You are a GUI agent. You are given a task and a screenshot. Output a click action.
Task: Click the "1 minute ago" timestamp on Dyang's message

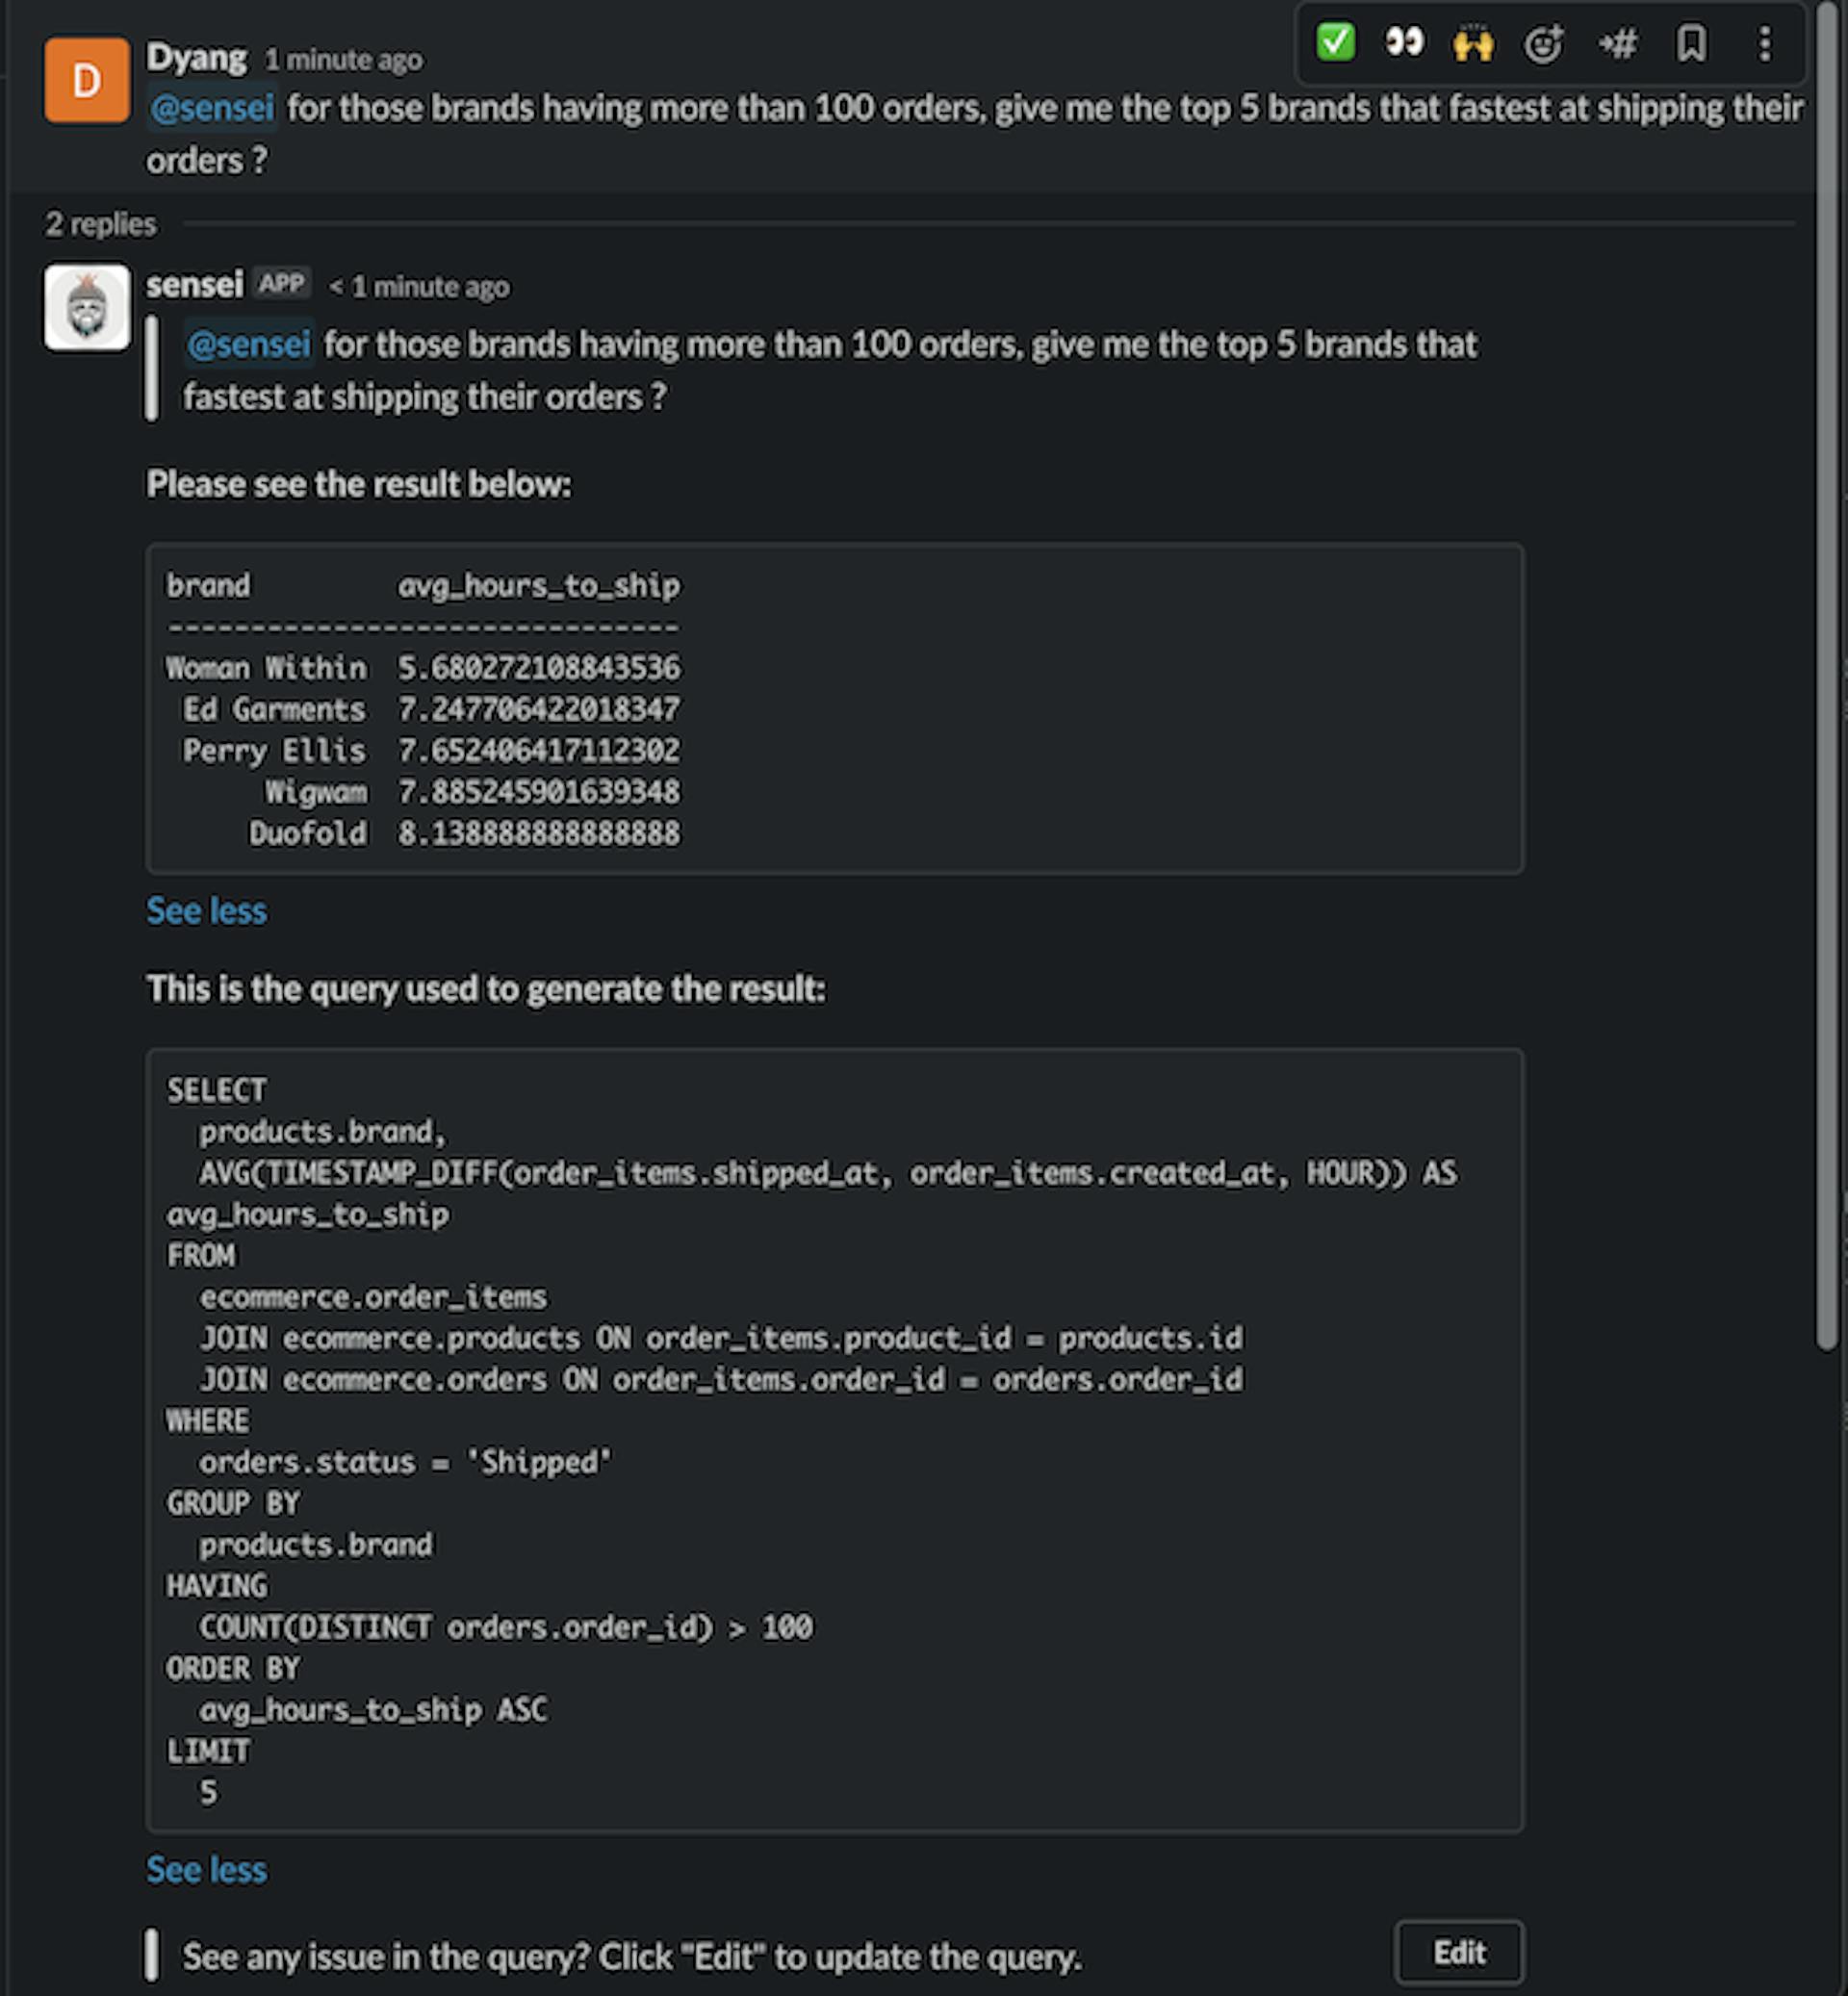[x=343, y=60]
